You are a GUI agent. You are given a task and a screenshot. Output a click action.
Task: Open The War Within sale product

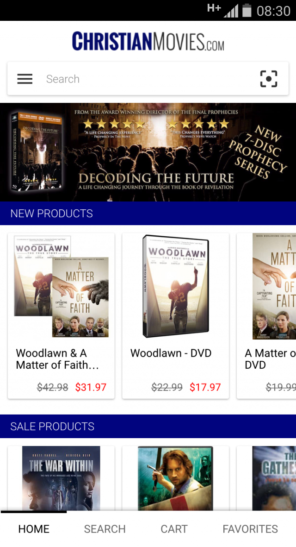pos(62,478)
